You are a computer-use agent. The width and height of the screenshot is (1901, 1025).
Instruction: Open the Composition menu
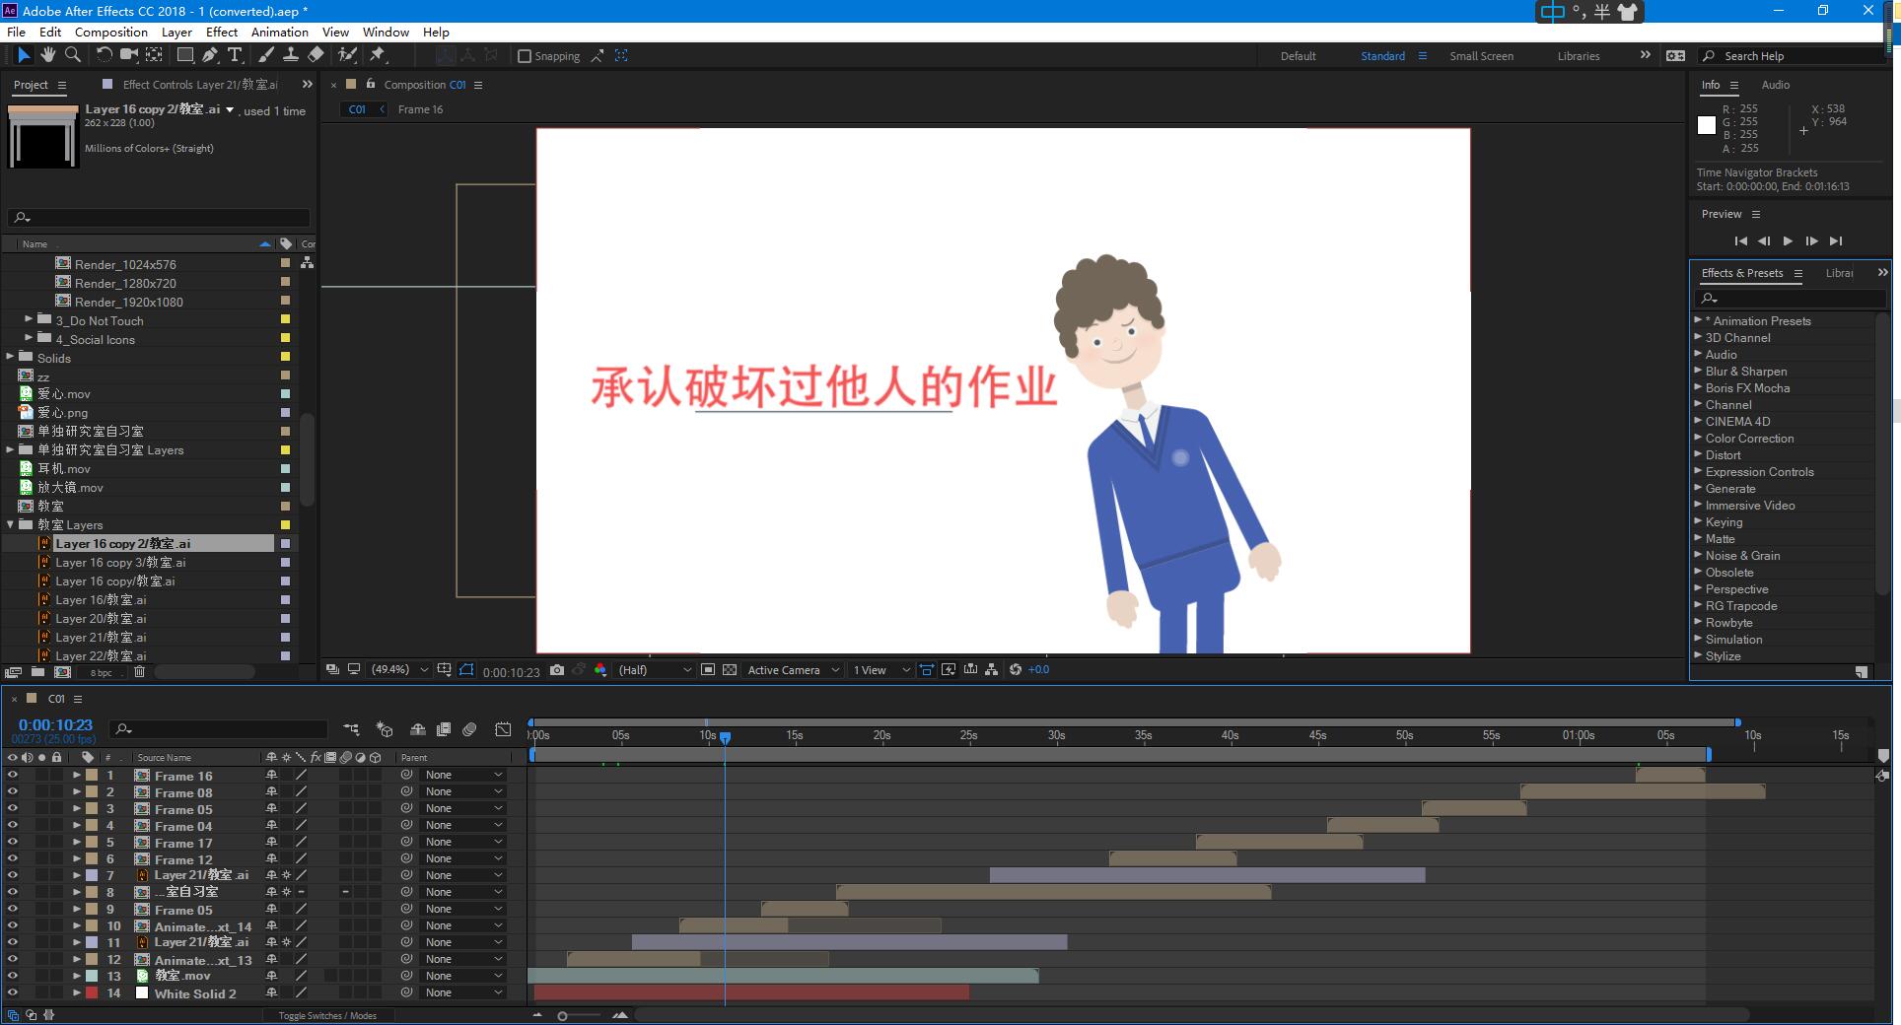click(111, 32)
